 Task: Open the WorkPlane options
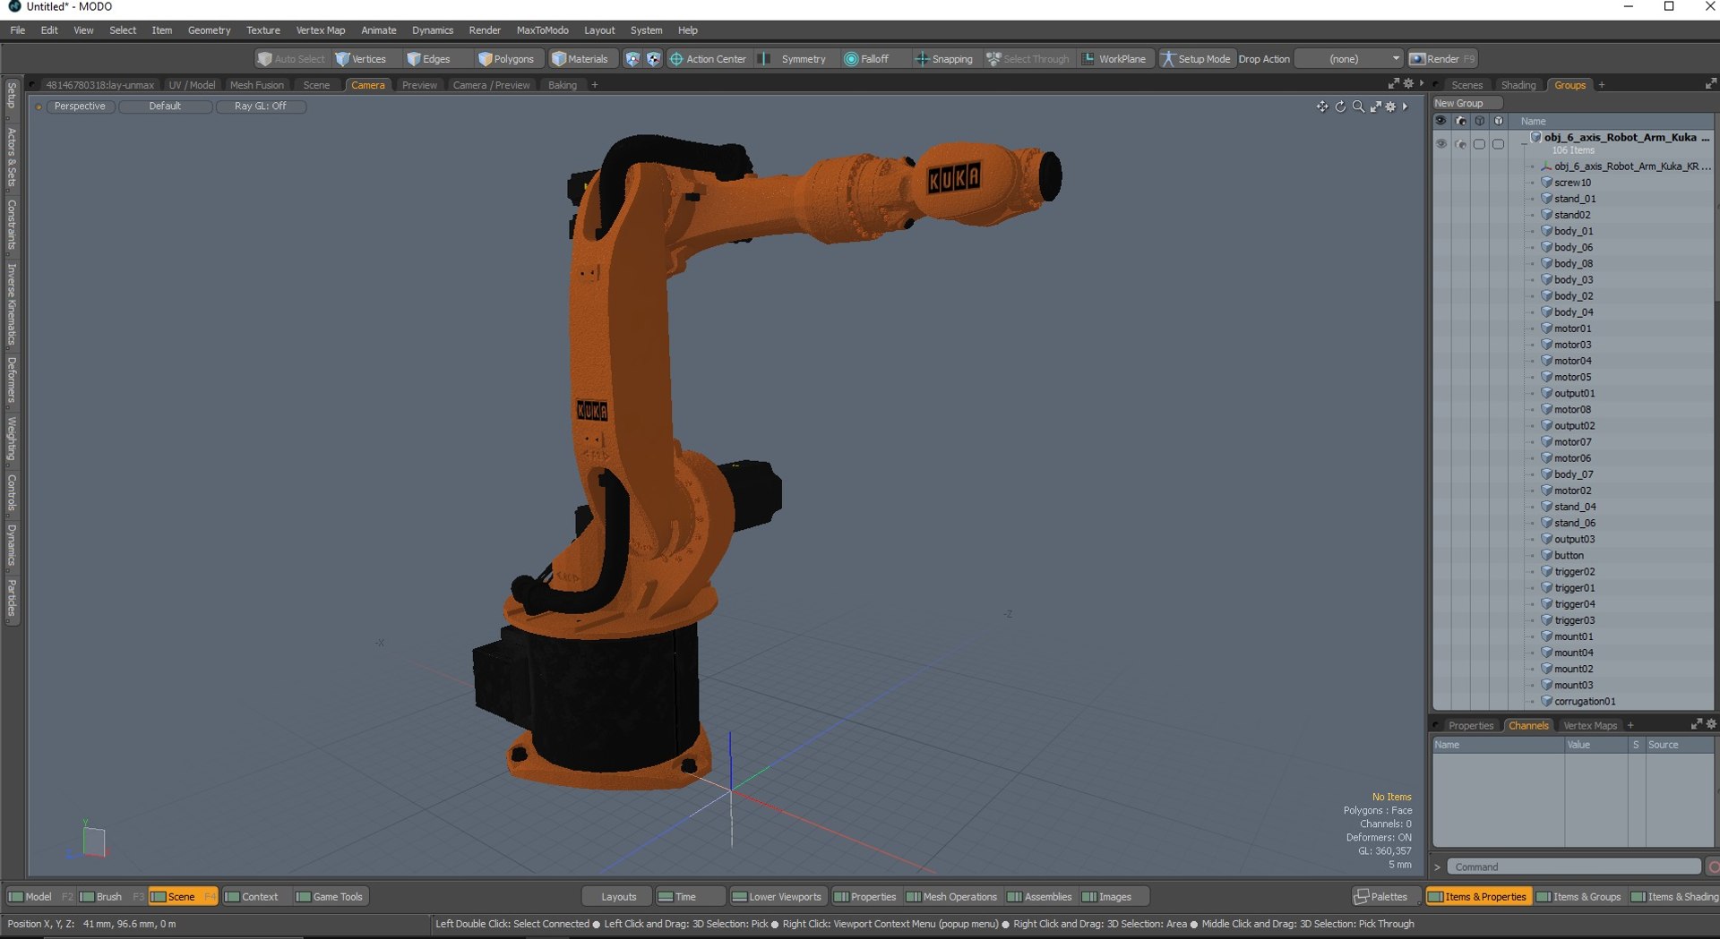[1114, 59]
